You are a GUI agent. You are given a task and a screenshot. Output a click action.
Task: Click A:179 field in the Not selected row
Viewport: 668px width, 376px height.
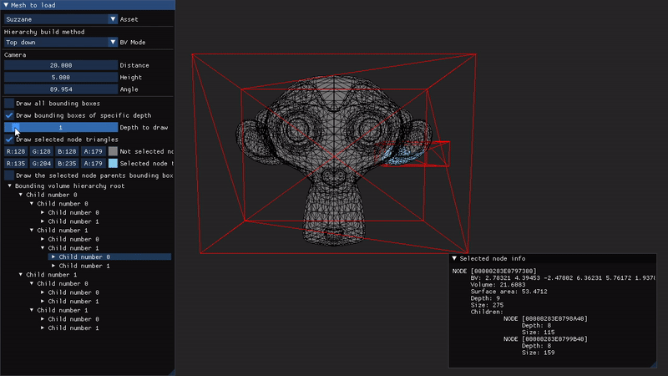click(93, 151)
